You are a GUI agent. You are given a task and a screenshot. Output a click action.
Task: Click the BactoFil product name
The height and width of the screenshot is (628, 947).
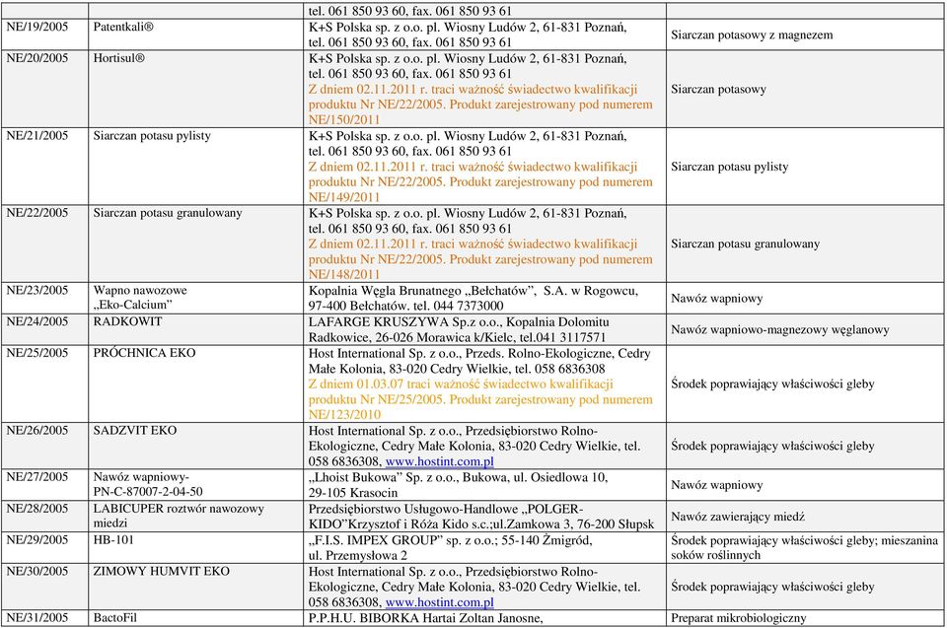(114, 618)
